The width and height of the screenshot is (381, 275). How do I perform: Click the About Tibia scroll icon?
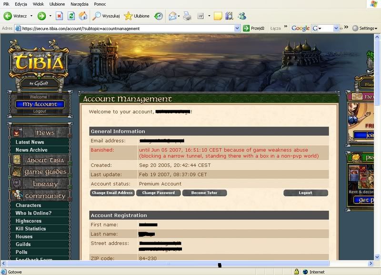tap(17, 160)
